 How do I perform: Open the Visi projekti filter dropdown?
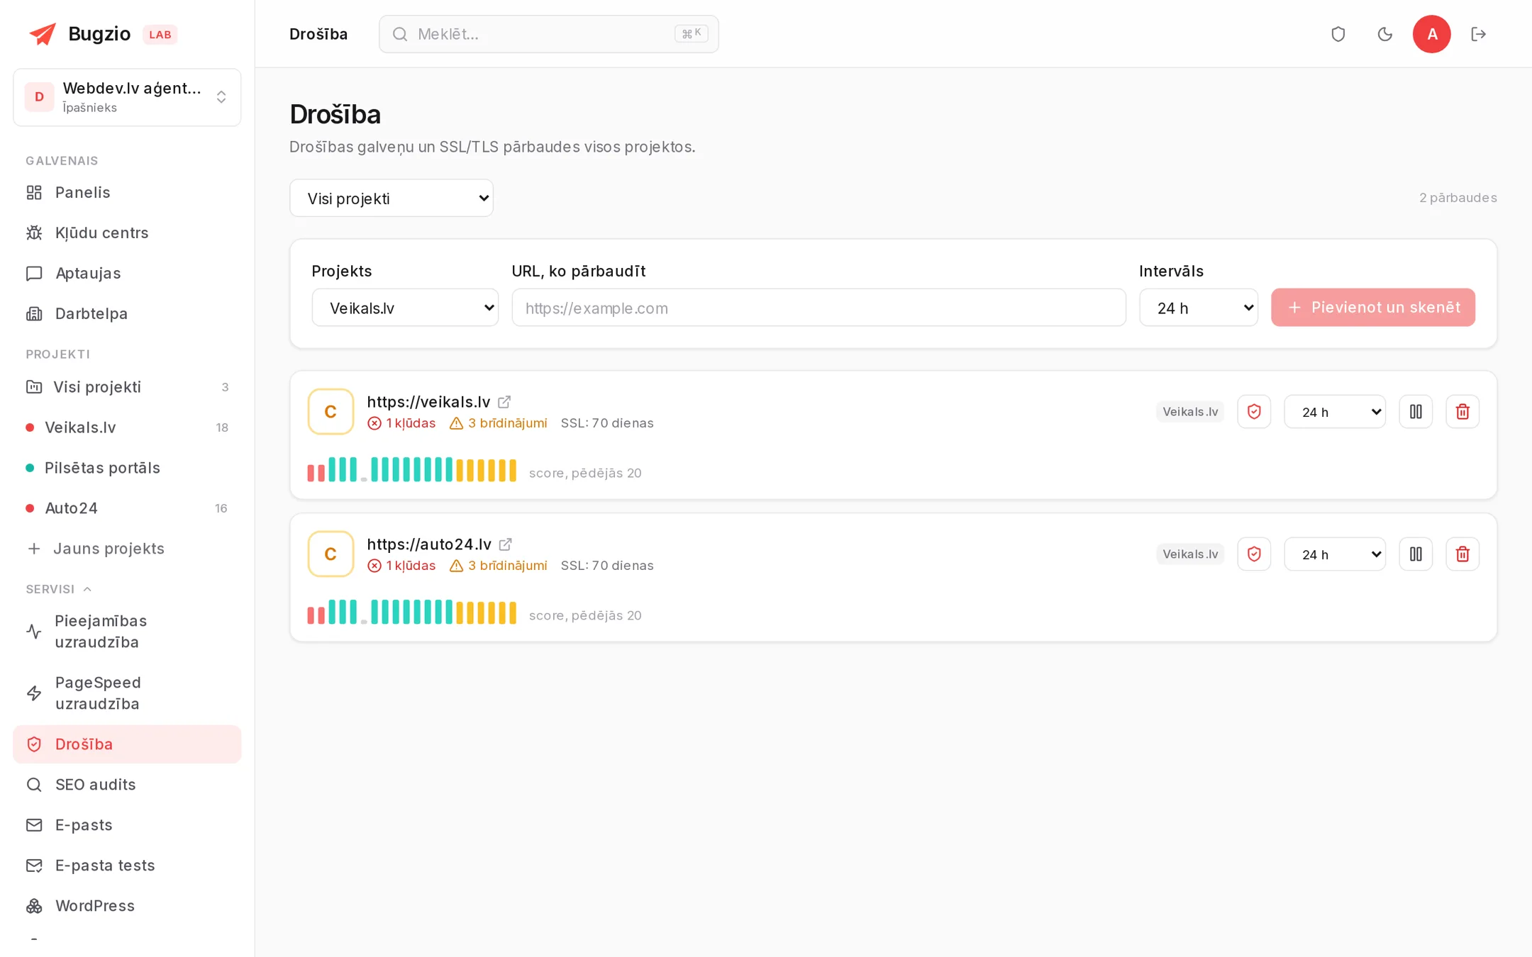click(392, 198)
